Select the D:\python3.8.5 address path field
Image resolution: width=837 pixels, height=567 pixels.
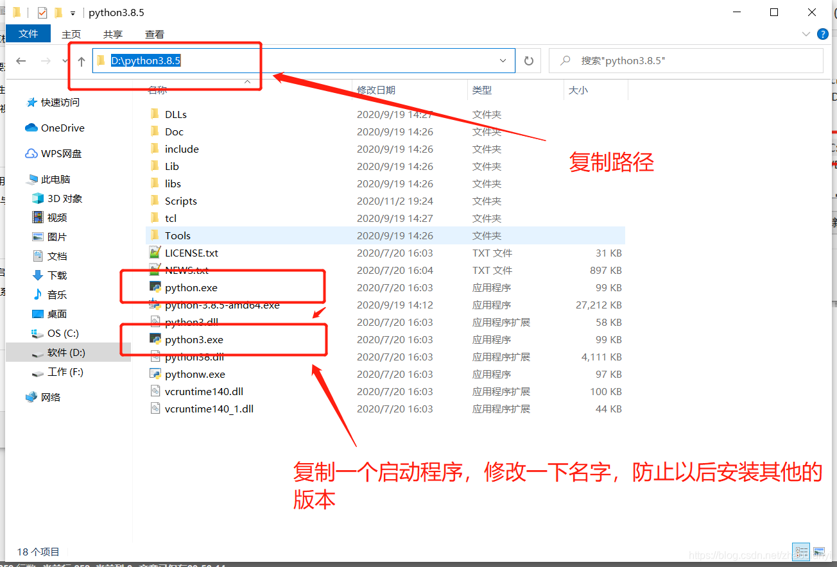coord(304,61)
